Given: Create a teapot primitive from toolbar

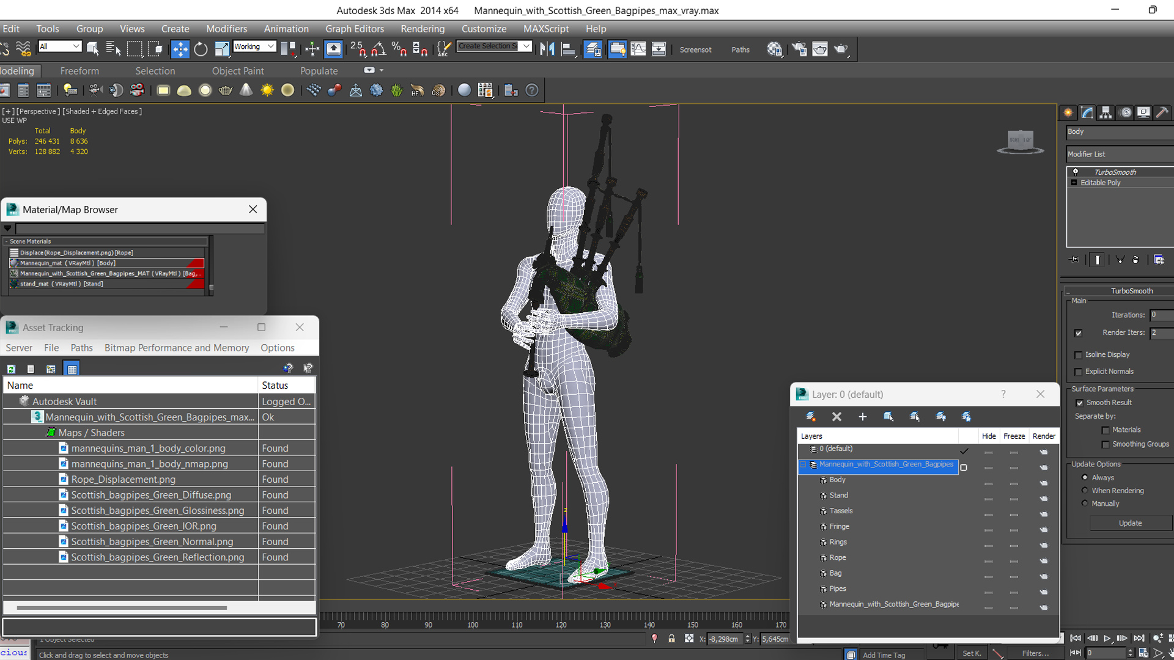Looking at the screenshot, I should pyautogui.click(x=226, y=90).
